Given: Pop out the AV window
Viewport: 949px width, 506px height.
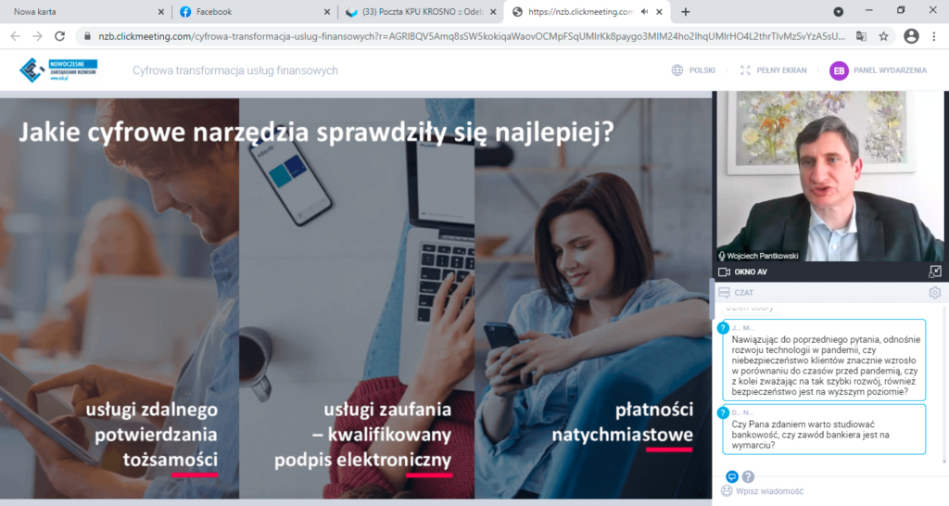Looking at the screenshot, I should [935, 272].
